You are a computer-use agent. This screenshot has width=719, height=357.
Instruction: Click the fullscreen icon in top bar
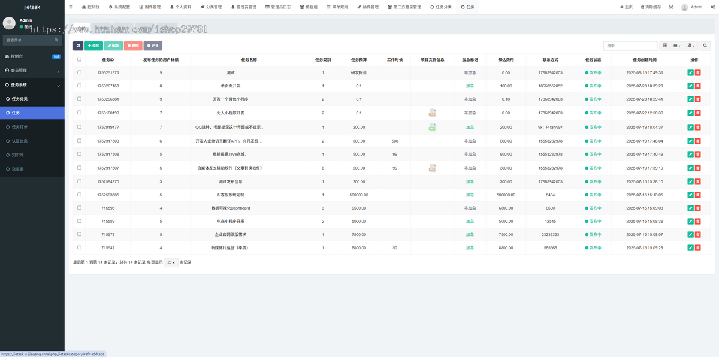(670, 7)
